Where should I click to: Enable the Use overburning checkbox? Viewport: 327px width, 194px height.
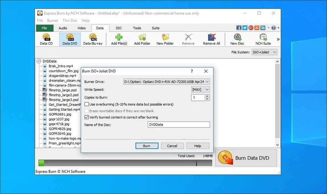(x=86, y=104)
